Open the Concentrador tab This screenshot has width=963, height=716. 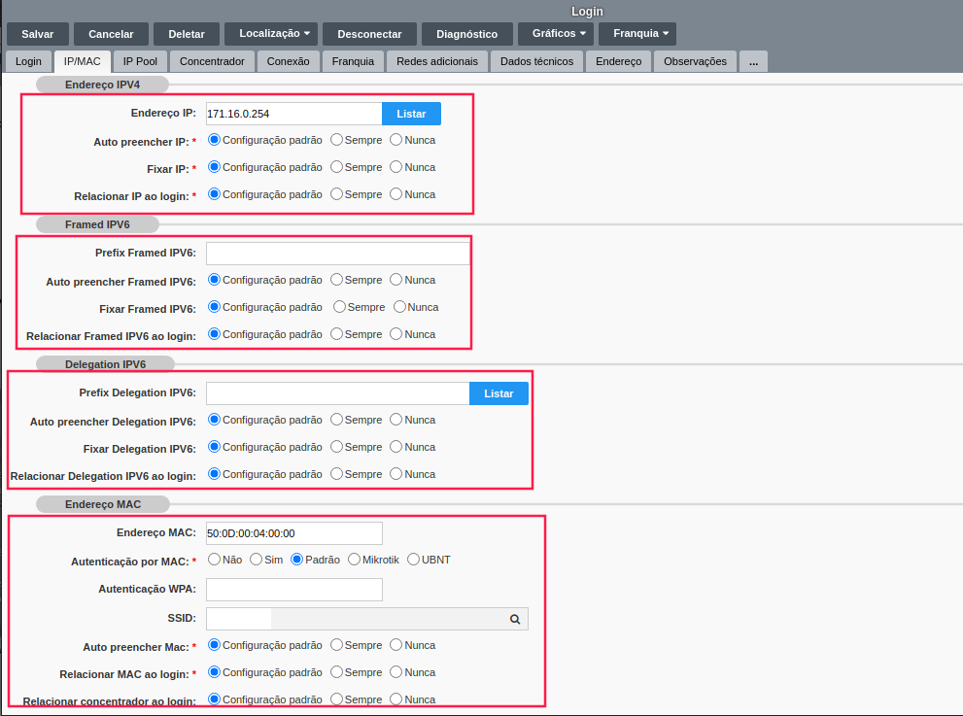212,61
